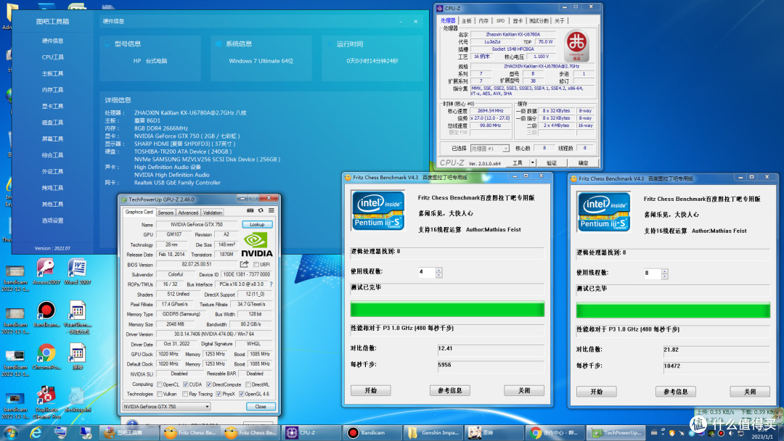Click 关闭 in the 4-thread Fritz benchmark window

coord(524,390)
